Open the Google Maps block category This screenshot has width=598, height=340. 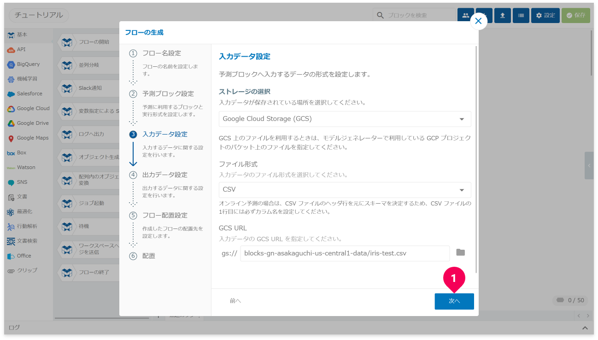(x=29, y=138)
